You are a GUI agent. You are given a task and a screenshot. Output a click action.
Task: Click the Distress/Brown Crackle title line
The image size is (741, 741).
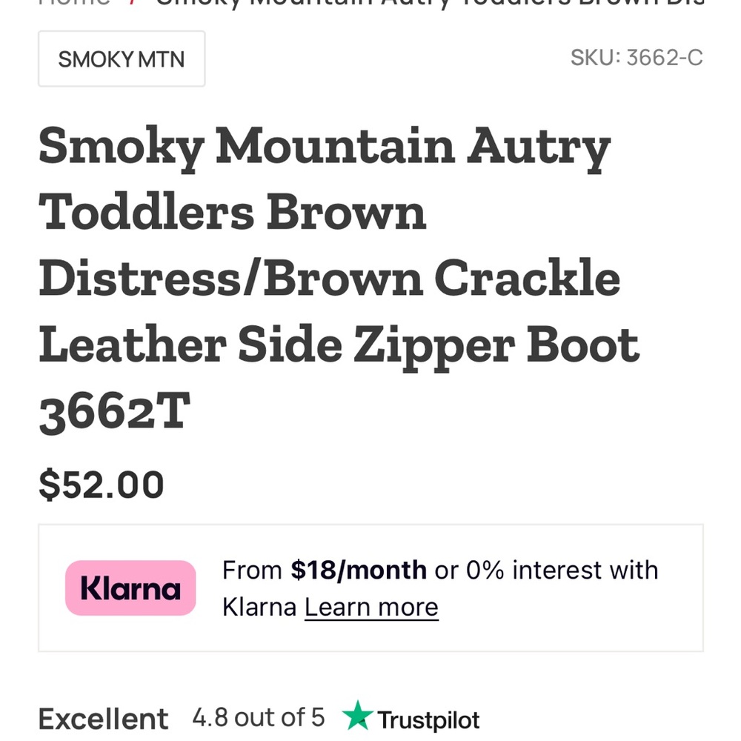point(329,279)
